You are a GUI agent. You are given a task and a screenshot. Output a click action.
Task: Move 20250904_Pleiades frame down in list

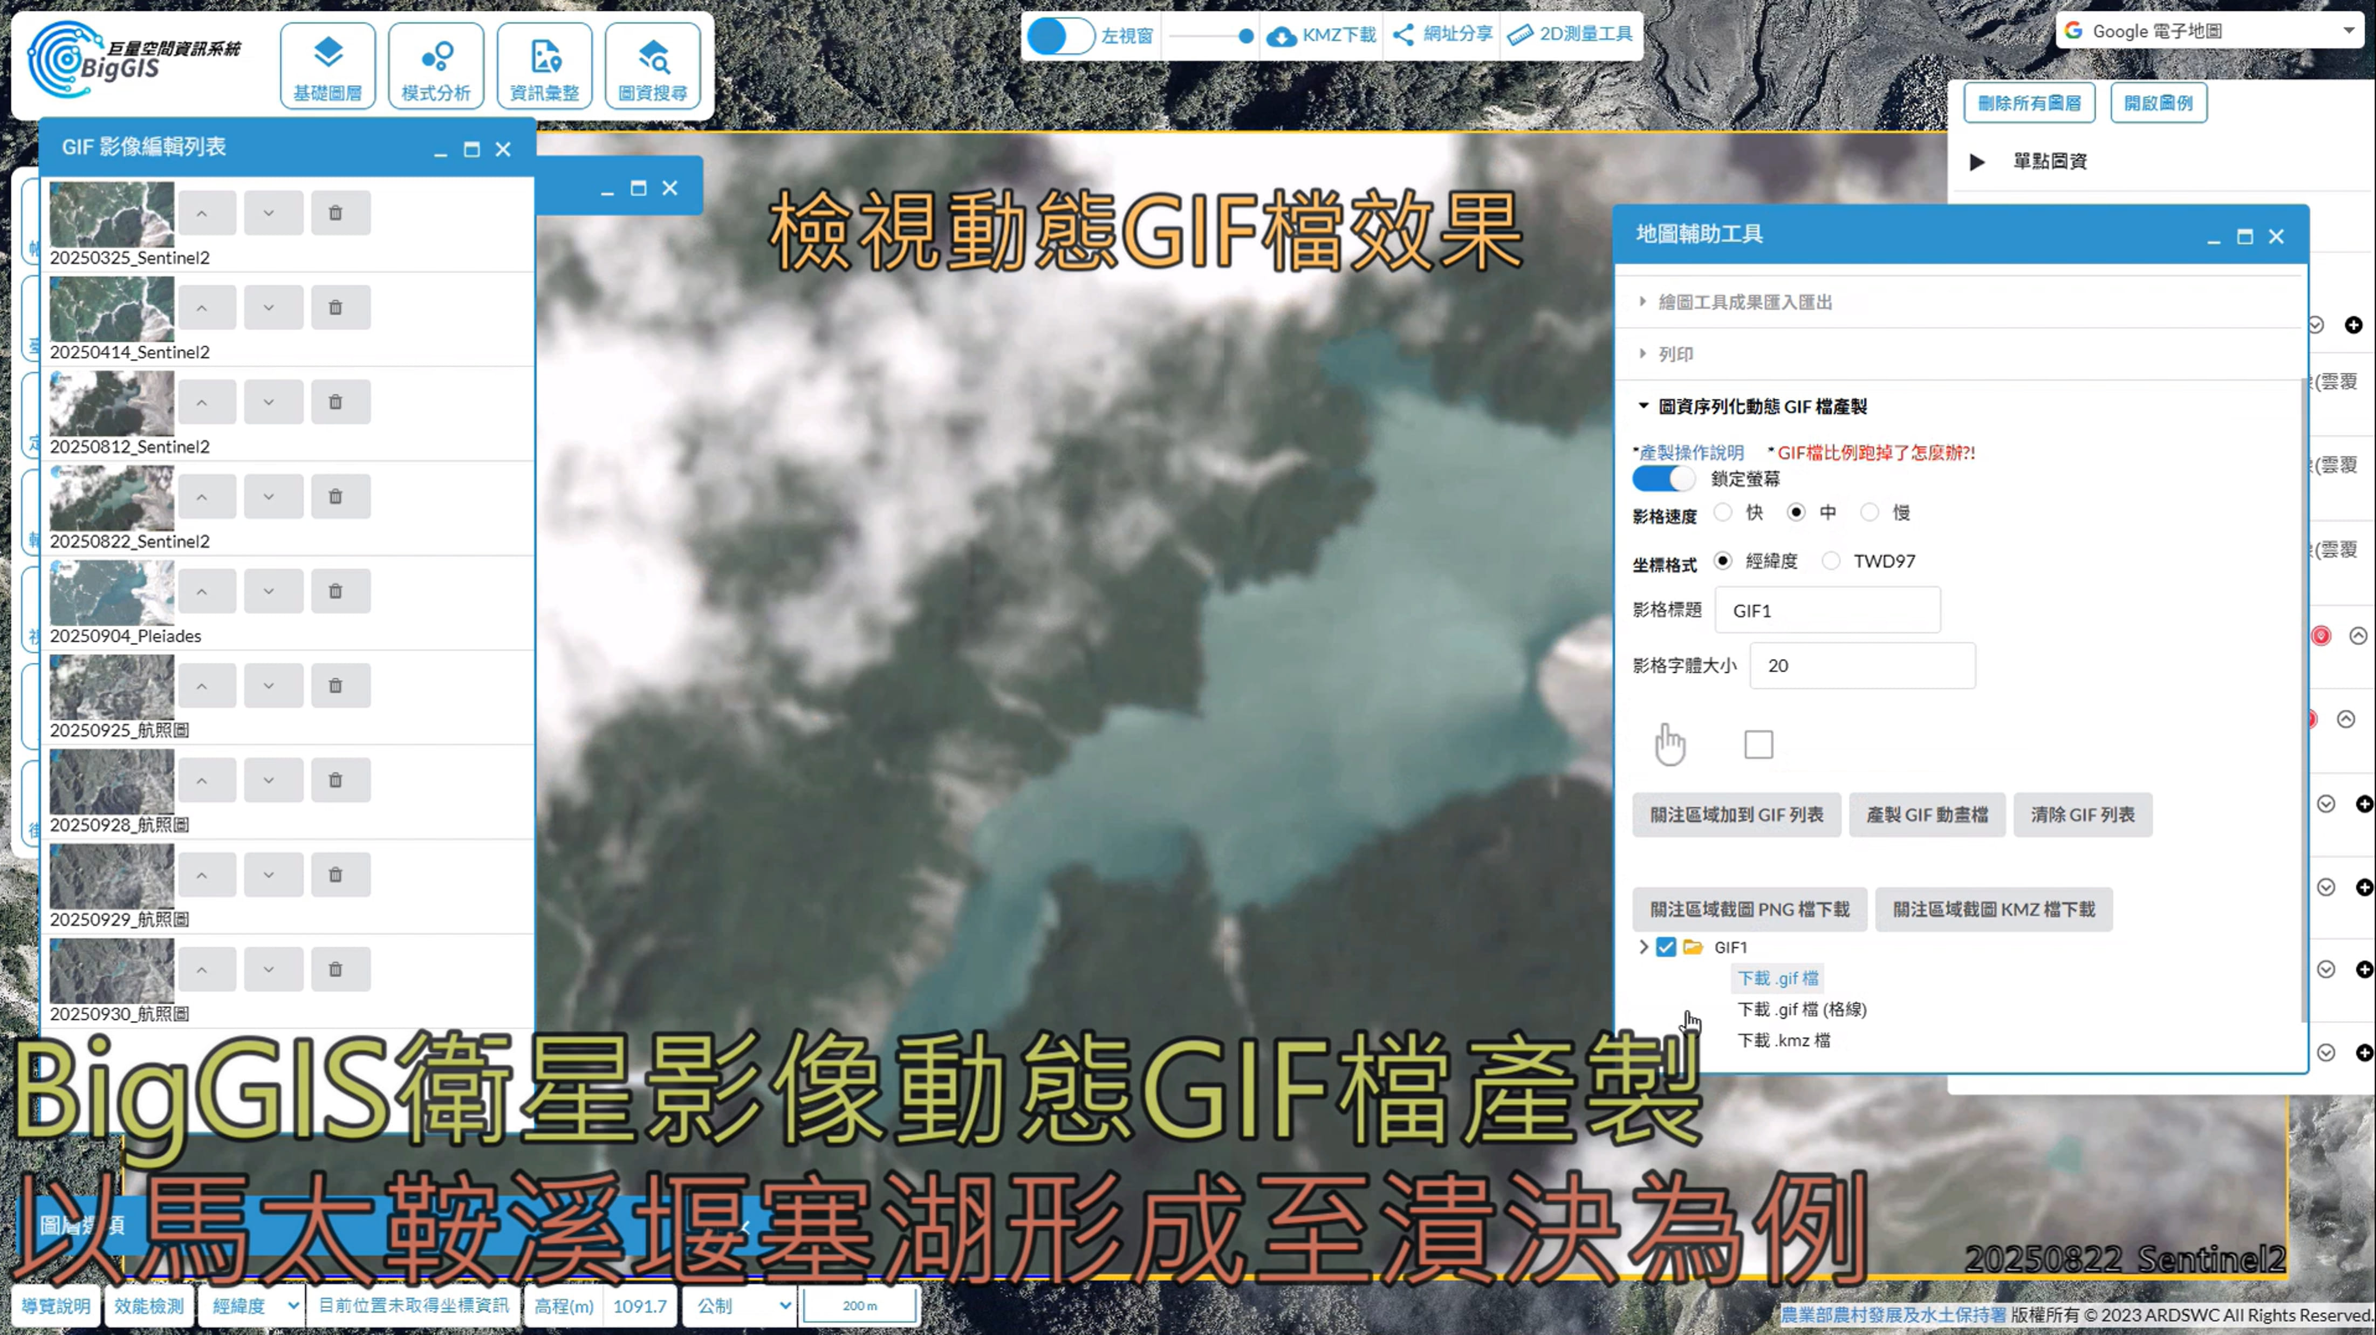point(269,591)
